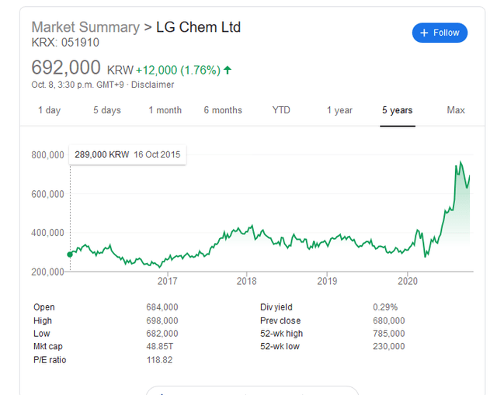Image resolution: width=497 pixels, height=395 pixels.
Task: Click the 800,000 y-axis label
Action: pyautogui.click(x=47, y=155)
